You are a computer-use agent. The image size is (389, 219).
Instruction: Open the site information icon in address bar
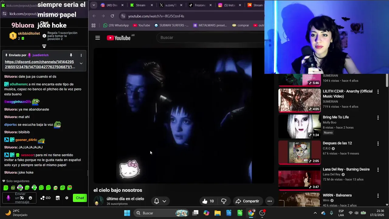pos(122,16)
